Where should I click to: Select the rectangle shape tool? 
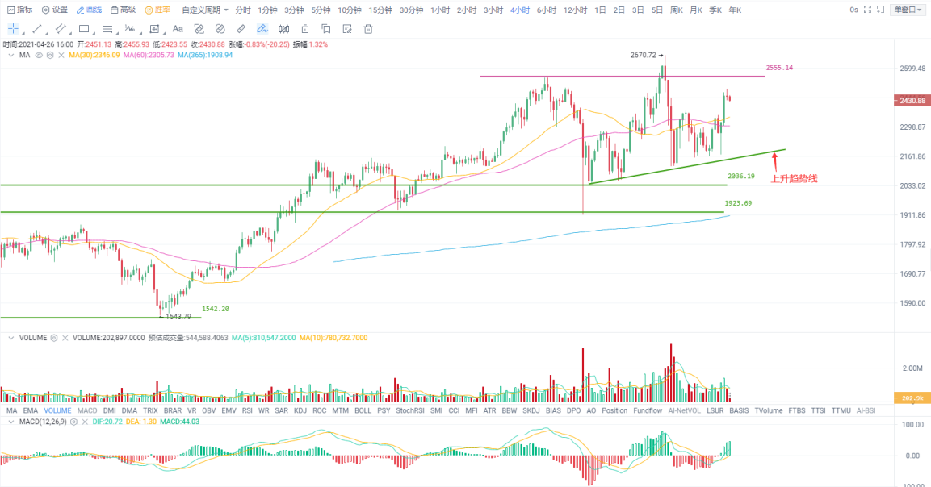tap(84, 28)
